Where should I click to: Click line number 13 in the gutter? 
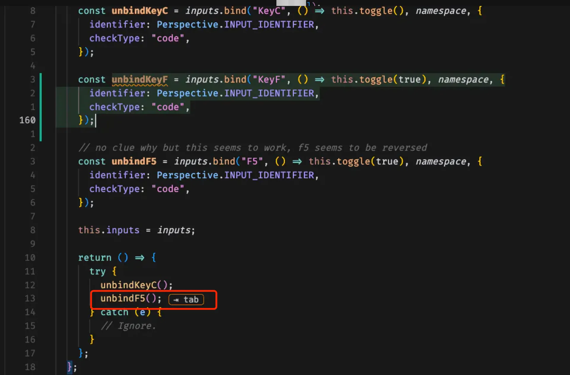pos(30,298)
